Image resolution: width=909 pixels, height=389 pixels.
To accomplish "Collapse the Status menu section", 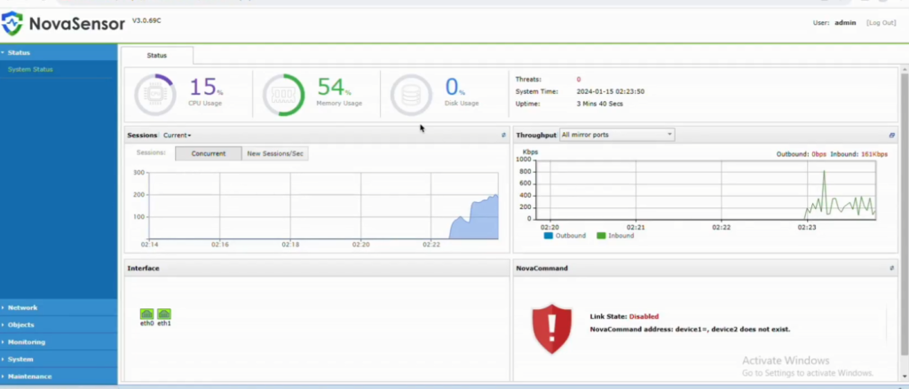I will [59, 52].
